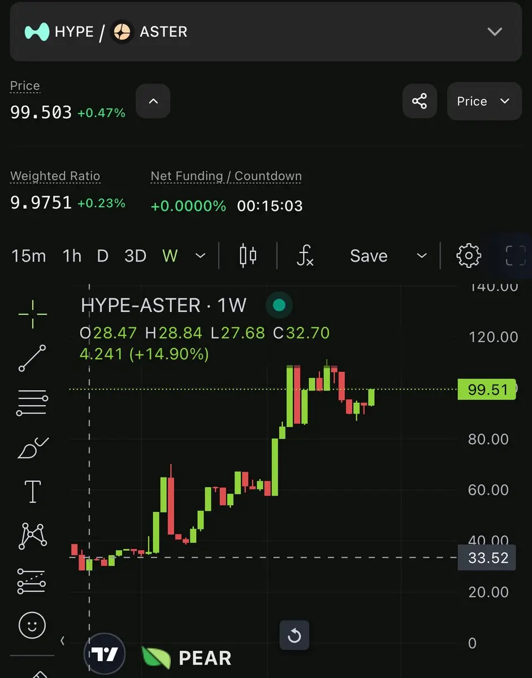
Task: Click the 120.00 price axis label
Action: point(493,337)
